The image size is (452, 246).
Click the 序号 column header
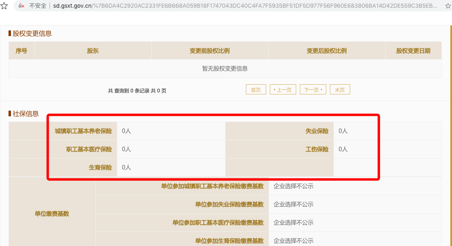pos(22,51)
